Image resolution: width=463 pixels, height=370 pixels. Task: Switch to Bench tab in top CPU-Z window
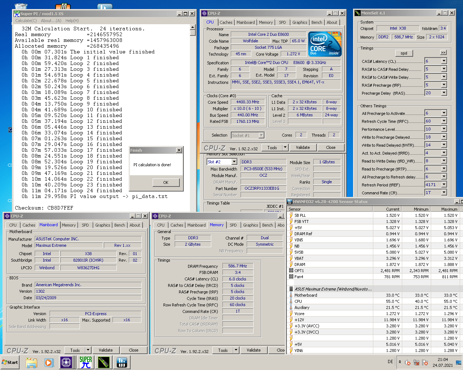click(317, 22)
